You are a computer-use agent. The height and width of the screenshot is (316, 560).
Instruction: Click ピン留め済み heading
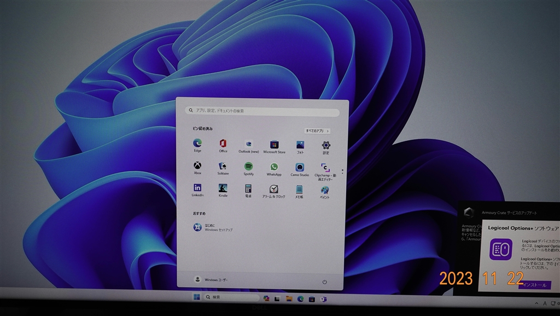pos(202,128)
